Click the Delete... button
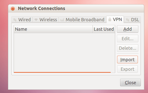Viewport: 148px width, 93px height. 128,48
